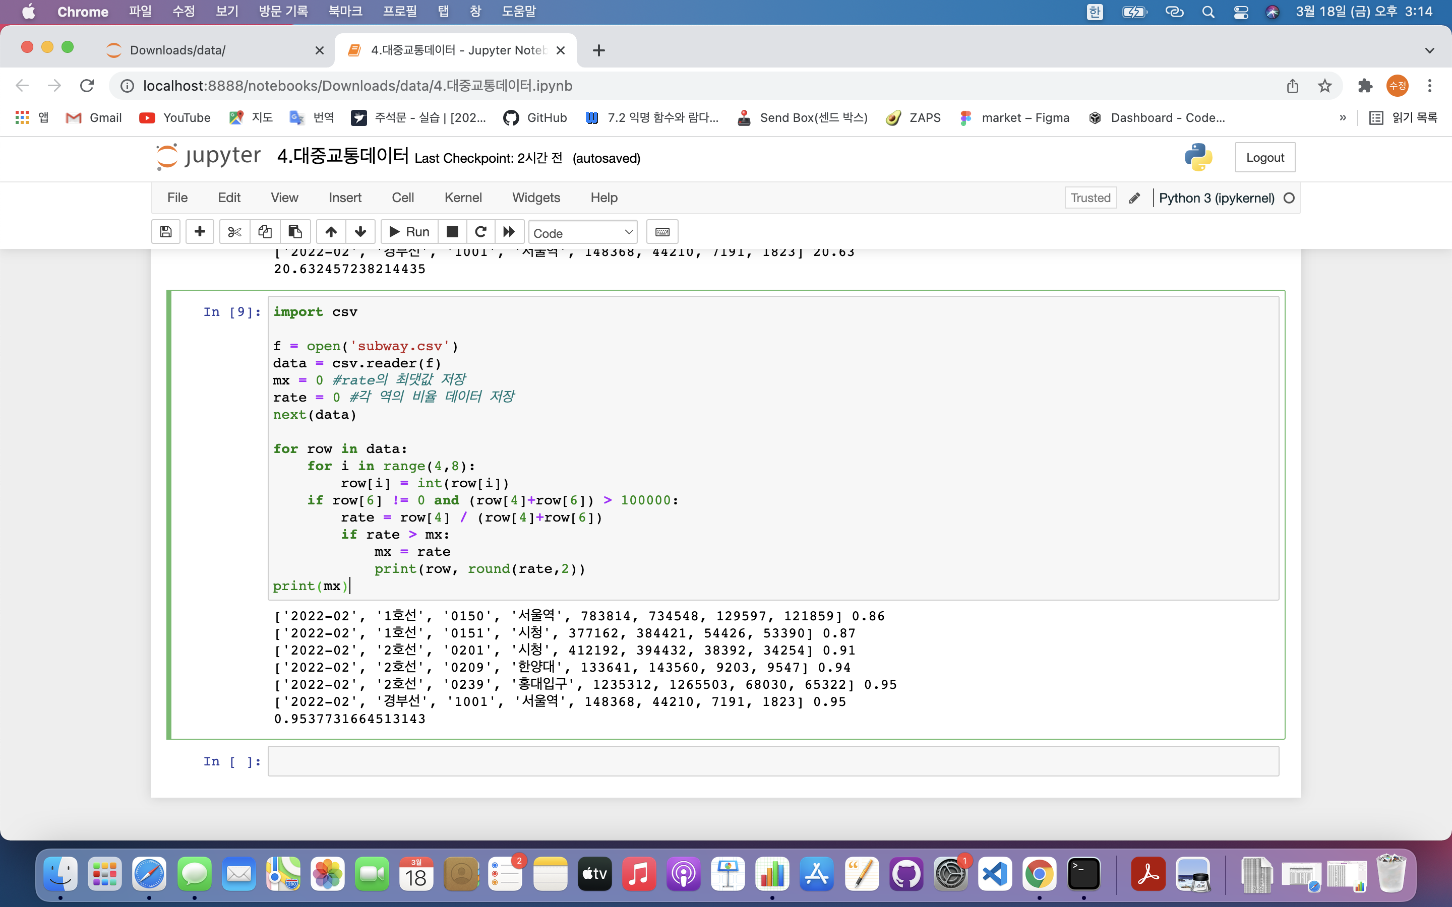Move selected cell down arrow
This screenshot has width=1452, height=907.
point(360,232)
